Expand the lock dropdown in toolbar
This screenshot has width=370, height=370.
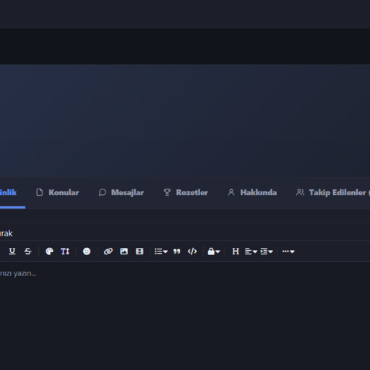click(x=214, y=251)
